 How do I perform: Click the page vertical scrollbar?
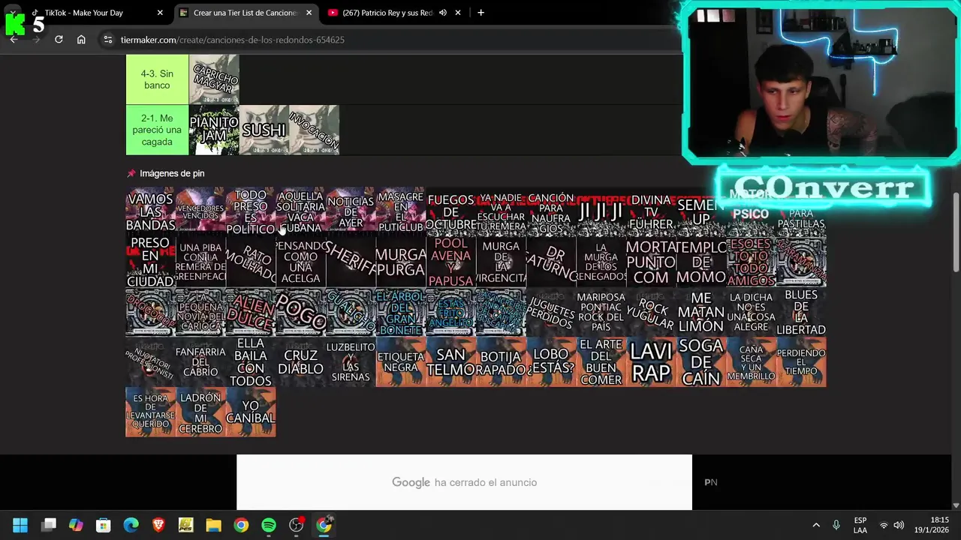[x=956, y=232]
